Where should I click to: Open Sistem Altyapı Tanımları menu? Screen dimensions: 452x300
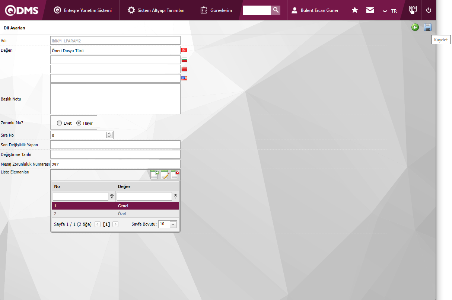coord(156,10)
